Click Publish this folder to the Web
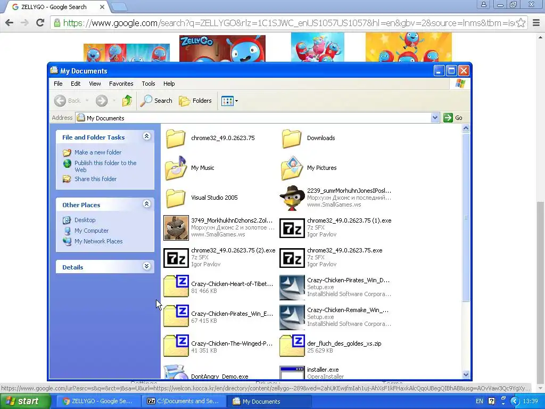The height and width of the screenshot is (409, 545). point(105,166)
